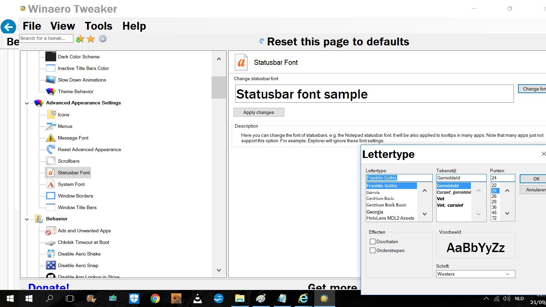This screenshot has height=307, width=546.
Task: Select Cursief, gemiddeld font style
Action: (x=454, y=192)
